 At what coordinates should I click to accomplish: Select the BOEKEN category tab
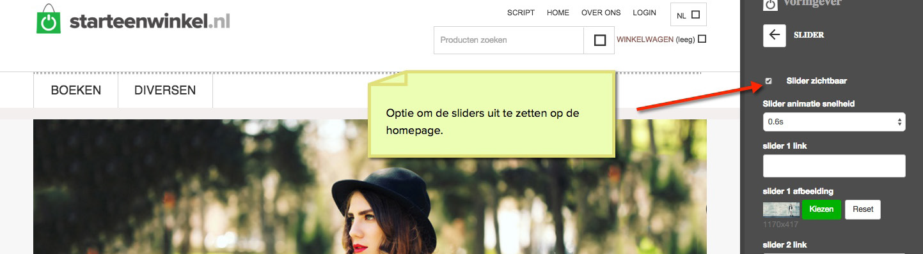pyautogui.click(x=76, y=91)
